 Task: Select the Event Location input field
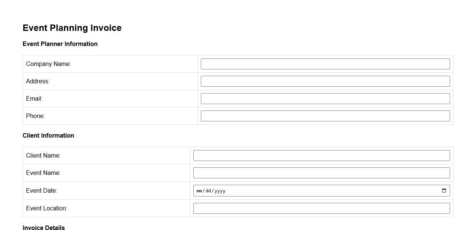click(321, 209)
